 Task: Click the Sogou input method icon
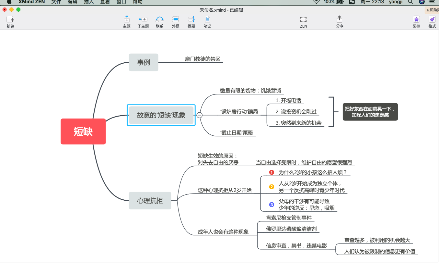[352, 2]
